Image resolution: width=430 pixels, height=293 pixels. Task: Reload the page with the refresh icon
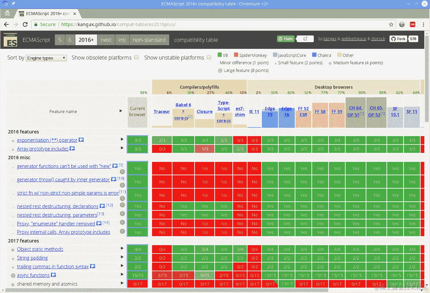25,24
